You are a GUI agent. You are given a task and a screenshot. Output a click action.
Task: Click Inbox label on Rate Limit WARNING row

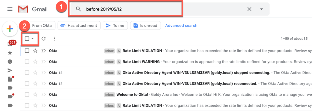point(109,62)
